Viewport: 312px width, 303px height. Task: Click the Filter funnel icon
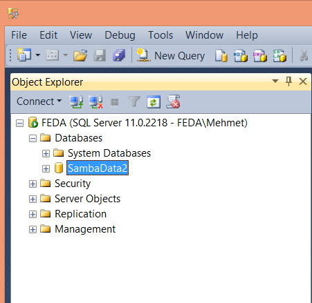(134, 101)
